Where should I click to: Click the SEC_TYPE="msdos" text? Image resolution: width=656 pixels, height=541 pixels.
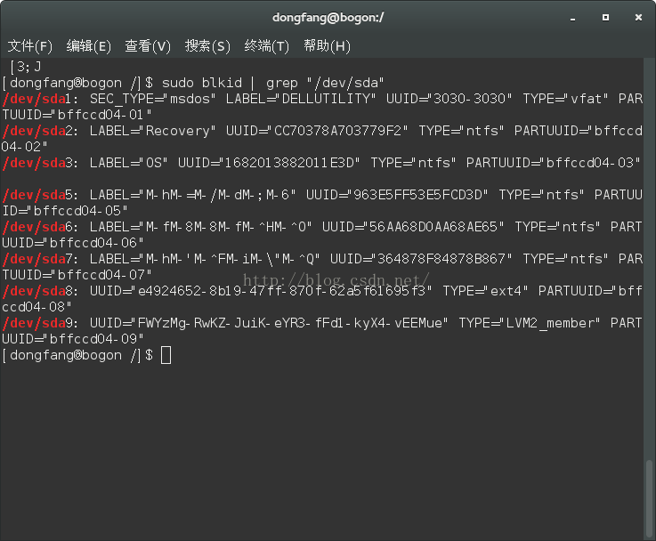click(x=153, y=99)
